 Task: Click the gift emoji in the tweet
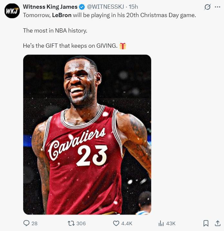pos(123,46)
